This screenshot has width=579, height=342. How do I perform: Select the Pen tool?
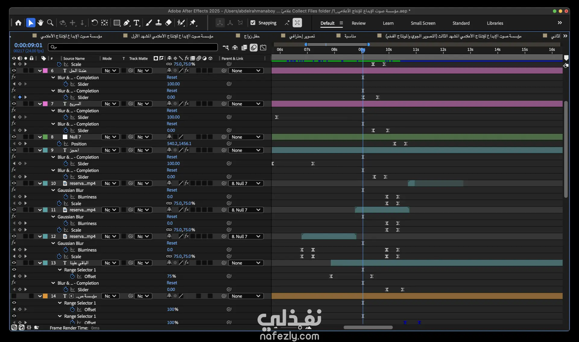tap(127, 23)
